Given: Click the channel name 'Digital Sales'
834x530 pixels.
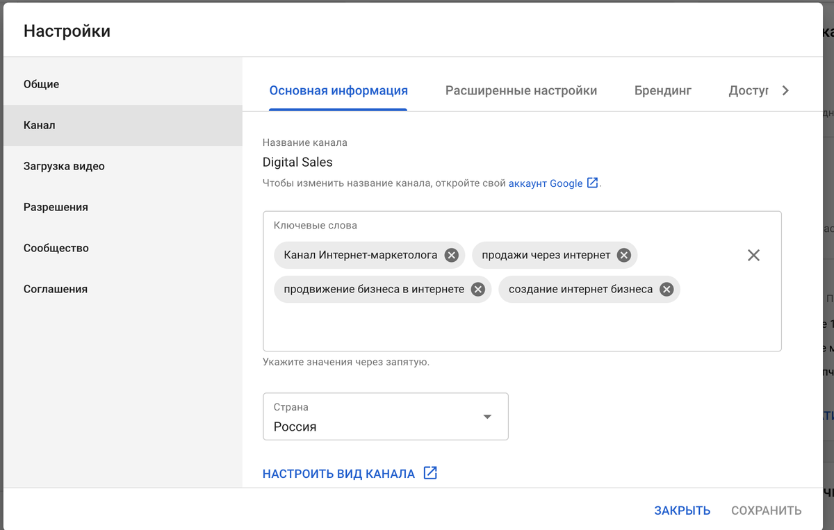Looking at the screenshot, I should point(297,163).
